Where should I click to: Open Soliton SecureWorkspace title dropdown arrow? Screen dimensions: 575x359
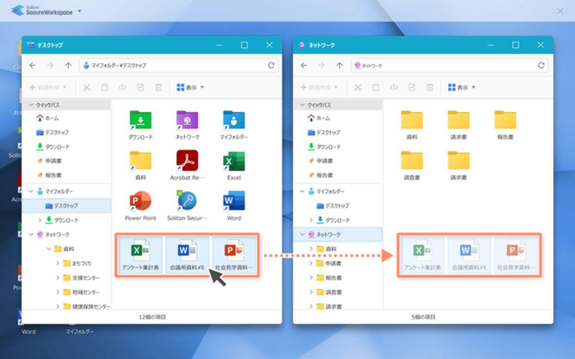coord(79,11)
